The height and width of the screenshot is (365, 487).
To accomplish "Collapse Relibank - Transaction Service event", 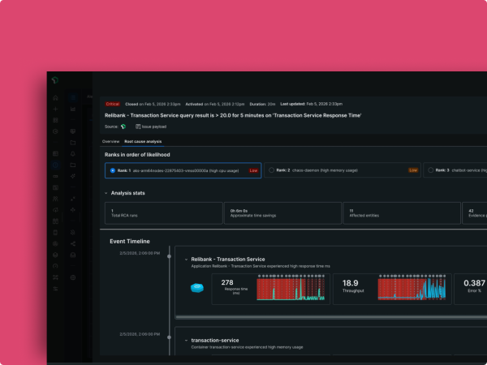I will [x=186, y=259].
